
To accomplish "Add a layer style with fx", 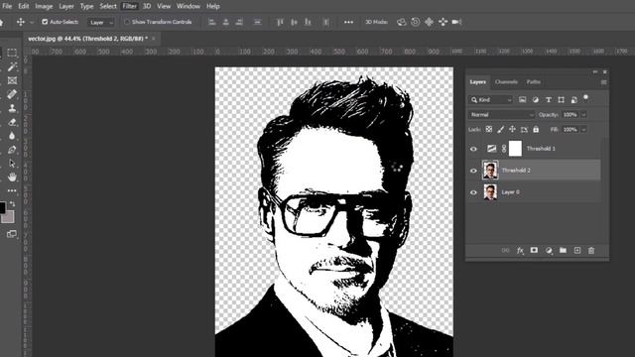I will (x=520, y=251).
